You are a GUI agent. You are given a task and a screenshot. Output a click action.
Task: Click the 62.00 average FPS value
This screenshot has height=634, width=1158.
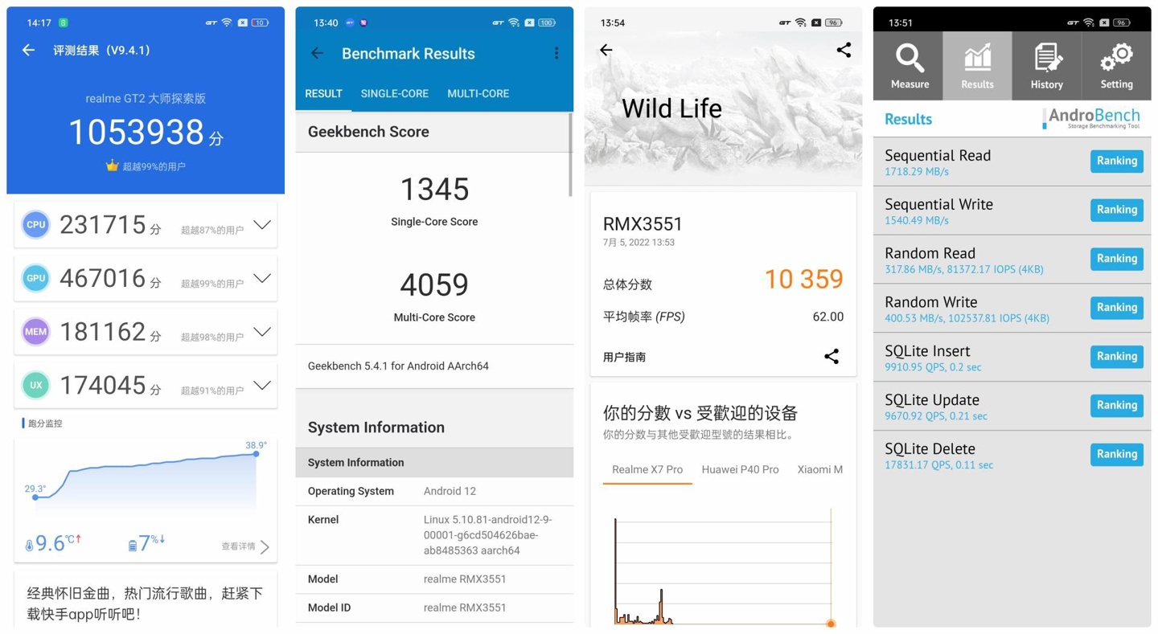point(828,317)
